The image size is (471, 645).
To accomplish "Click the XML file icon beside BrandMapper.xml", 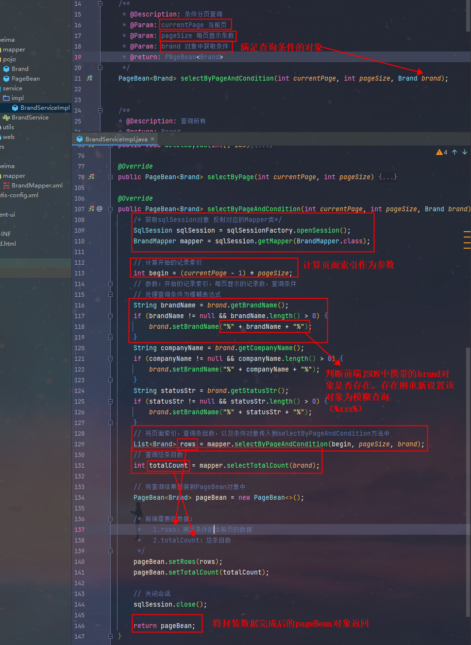I will [6, 185].
